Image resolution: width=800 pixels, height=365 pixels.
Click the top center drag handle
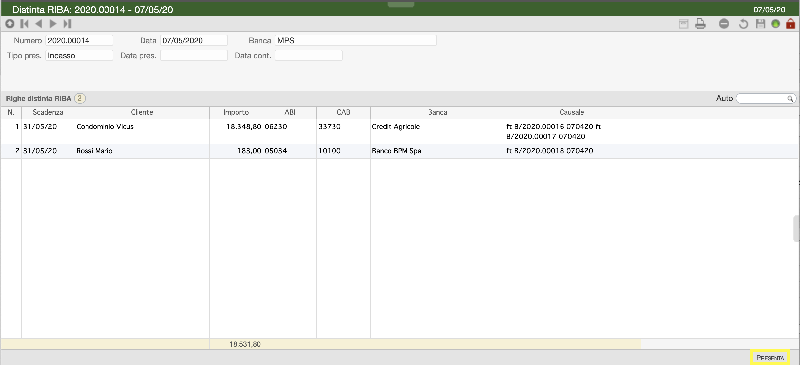click(401, 4)
